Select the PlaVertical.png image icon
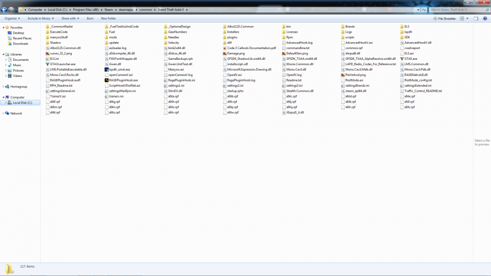491x276 pixels. pyautogui.click(x=343, y=75)
